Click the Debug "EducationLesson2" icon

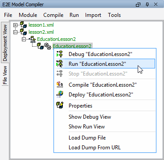point(60,54)
